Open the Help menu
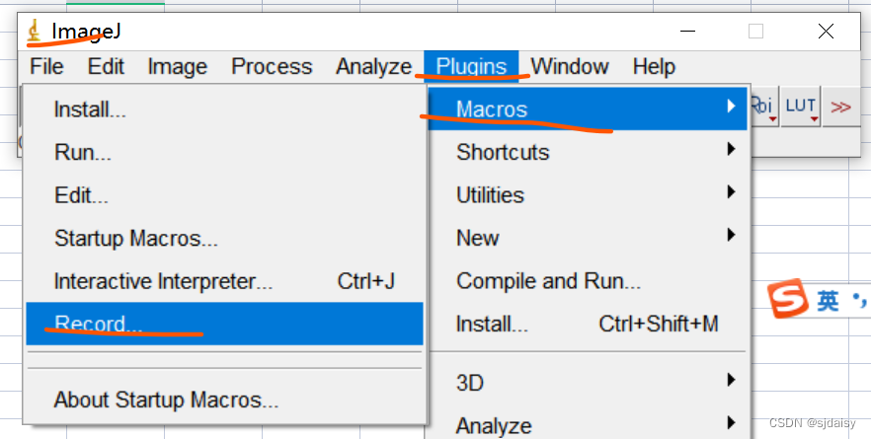The image size is (871, 439). [x=654, y=67]
